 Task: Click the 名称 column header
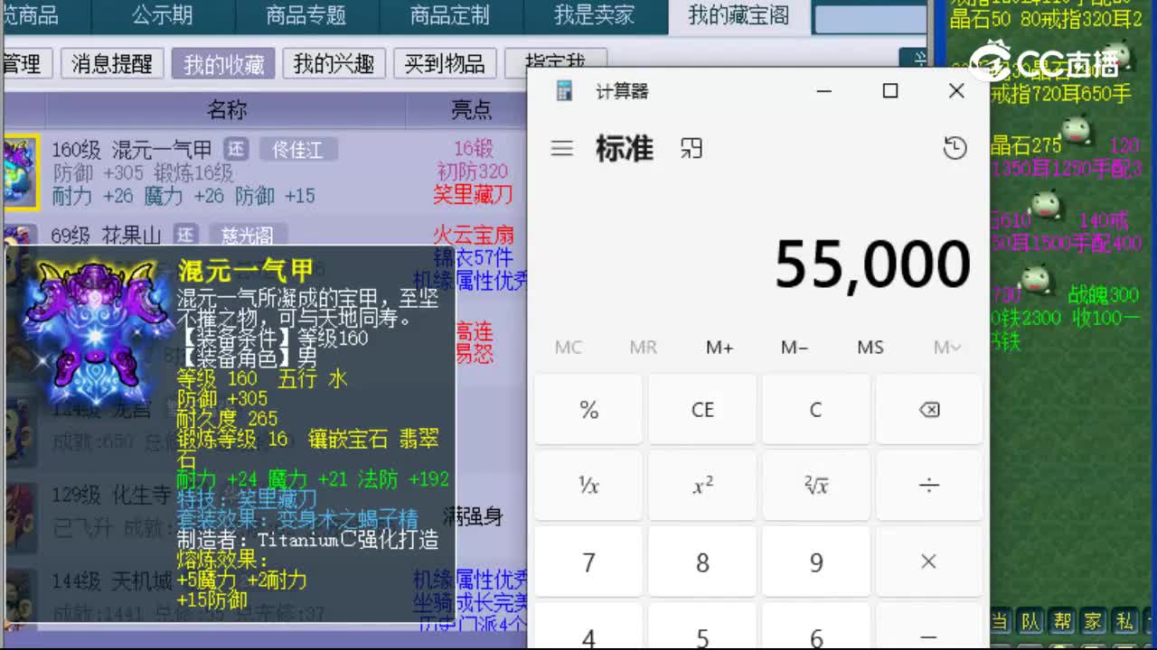226,110
